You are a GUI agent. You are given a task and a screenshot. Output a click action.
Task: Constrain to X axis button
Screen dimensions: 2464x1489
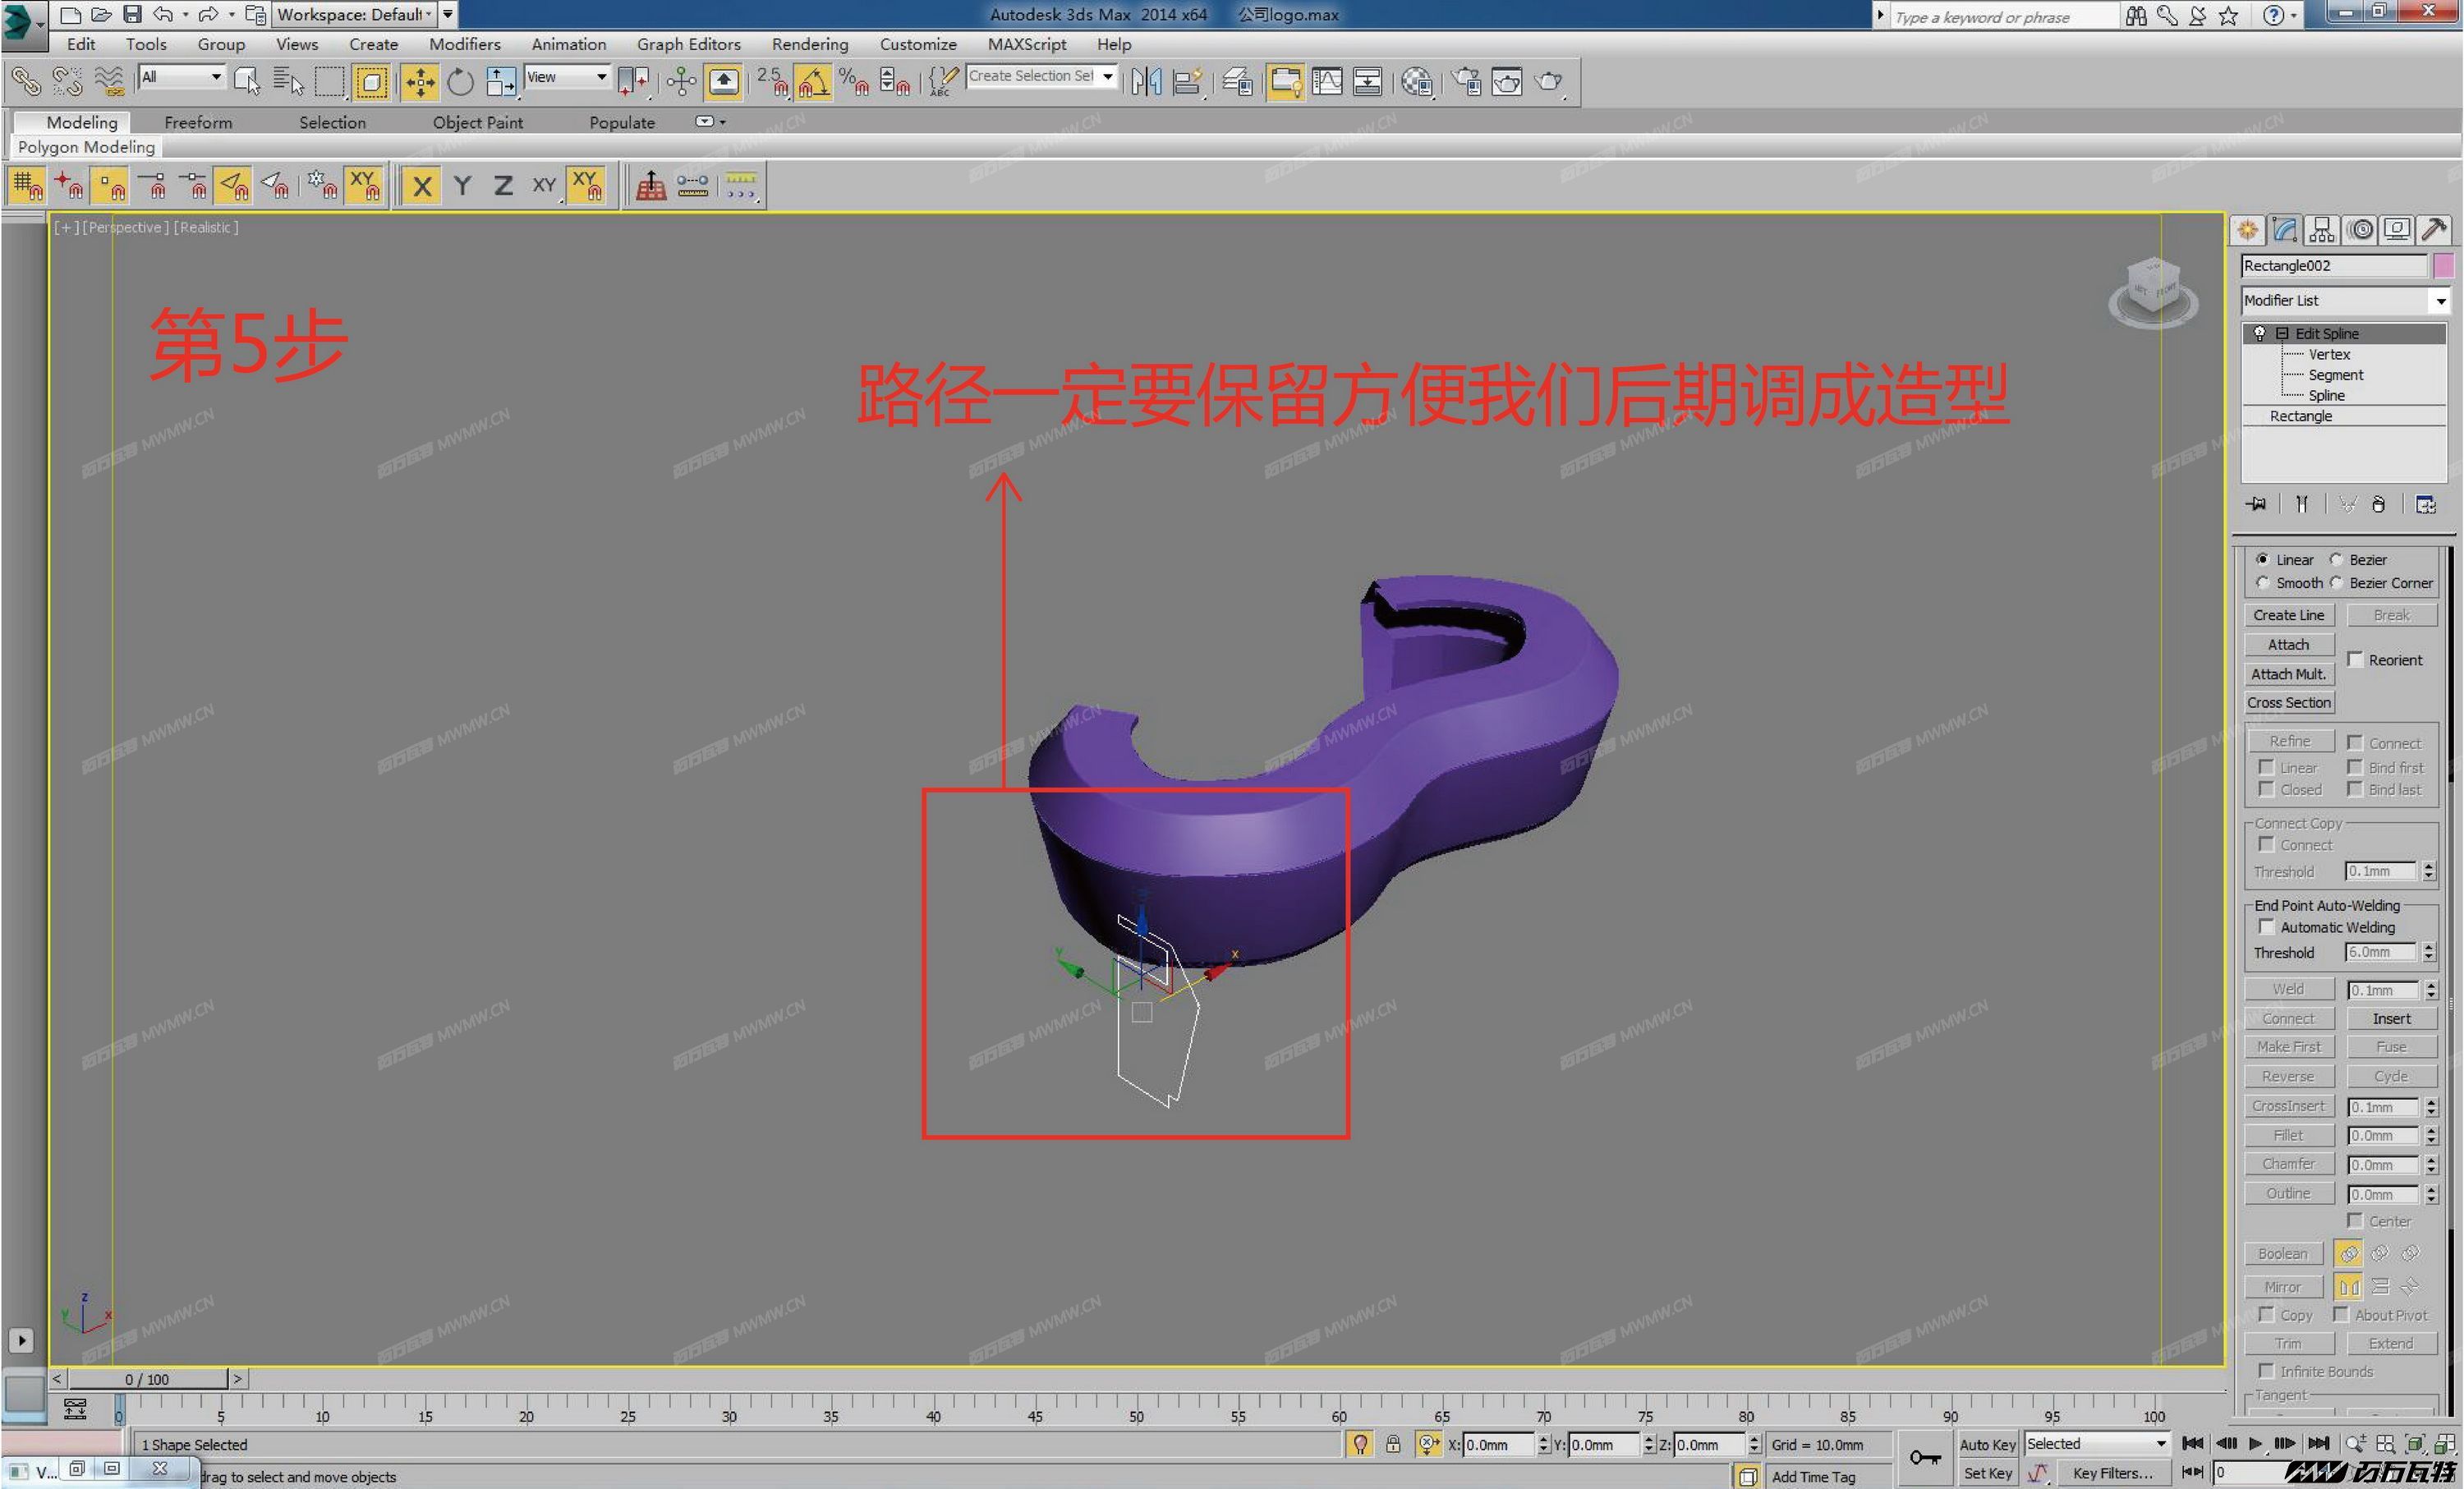pos(422,185)
